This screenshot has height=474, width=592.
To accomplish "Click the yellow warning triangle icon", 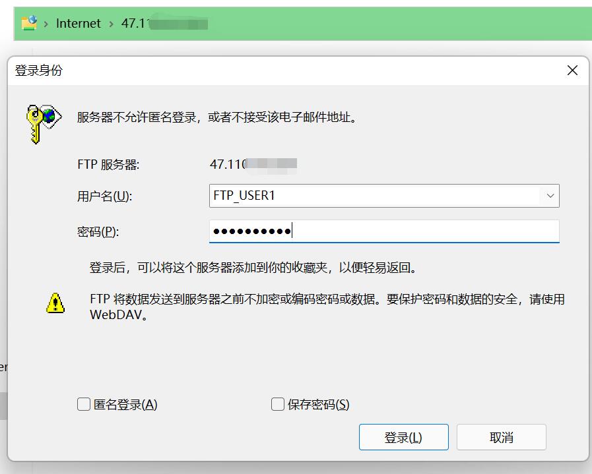I will click(x=55, y=303).
